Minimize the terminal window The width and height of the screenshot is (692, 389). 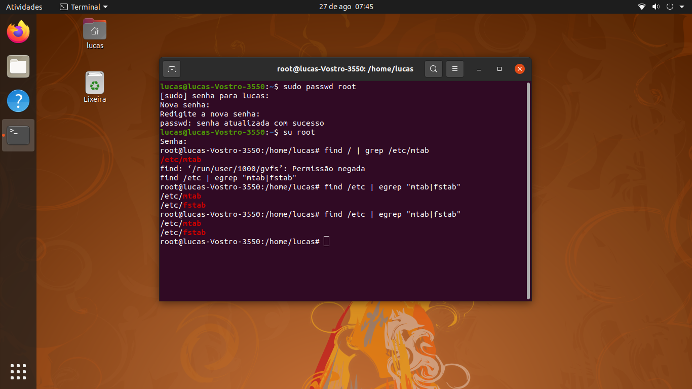pyautogui.click(x=479, y=69)
